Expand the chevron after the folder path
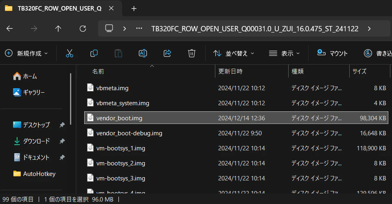392x204 pixels. [369, 29]
